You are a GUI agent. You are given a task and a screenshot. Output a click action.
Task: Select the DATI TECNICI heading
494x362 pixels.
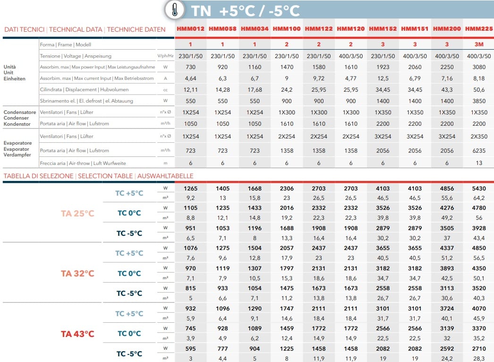(24, 30)
